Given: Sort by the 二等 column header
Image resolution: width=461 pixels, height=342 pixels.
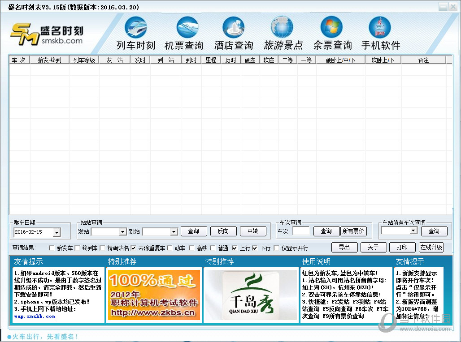Looking at the screenshot, I should point(288,60).
